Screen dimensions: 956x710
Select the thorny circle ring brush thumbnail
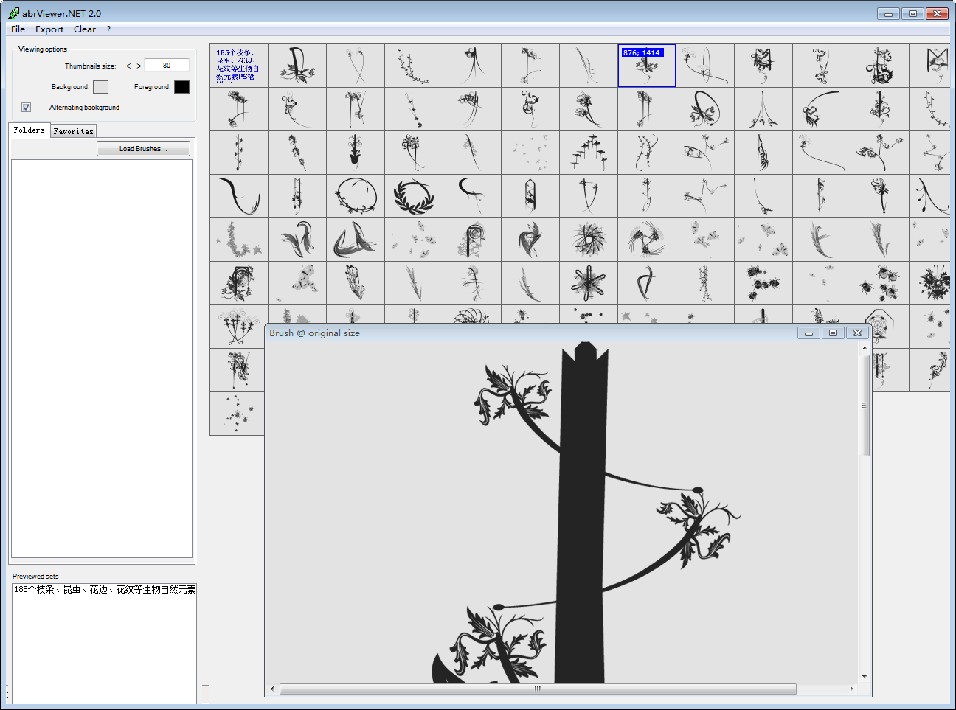(356, 196)
